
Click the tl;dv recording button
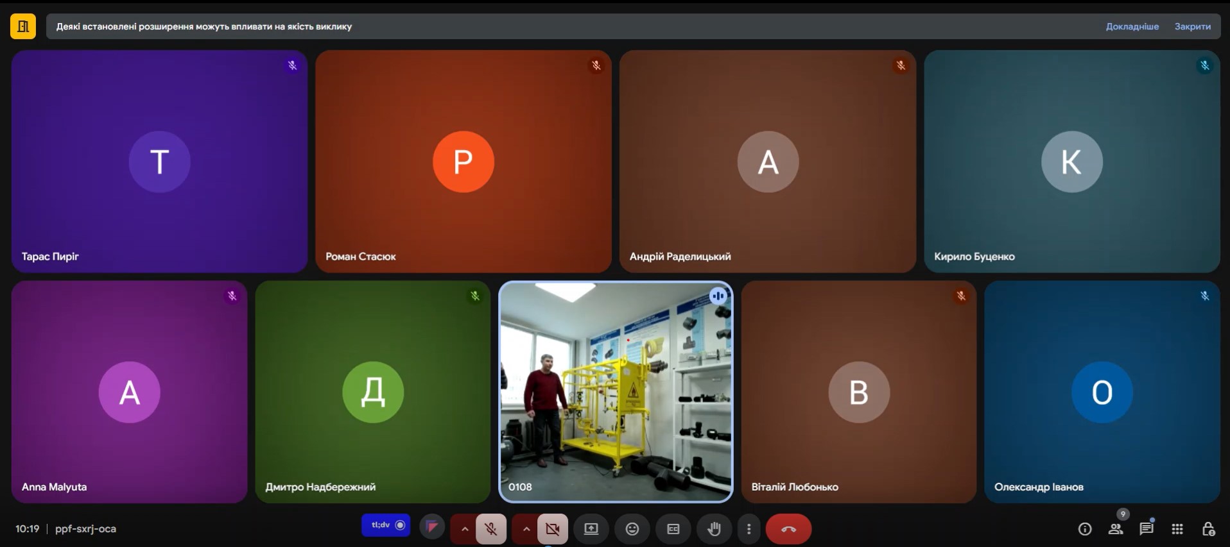(x=386, y=525)
